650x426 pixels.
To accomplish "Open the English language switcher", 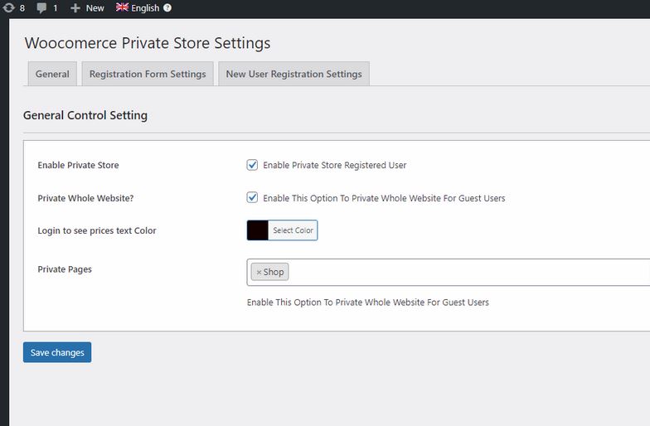I will tap(143, 8).
